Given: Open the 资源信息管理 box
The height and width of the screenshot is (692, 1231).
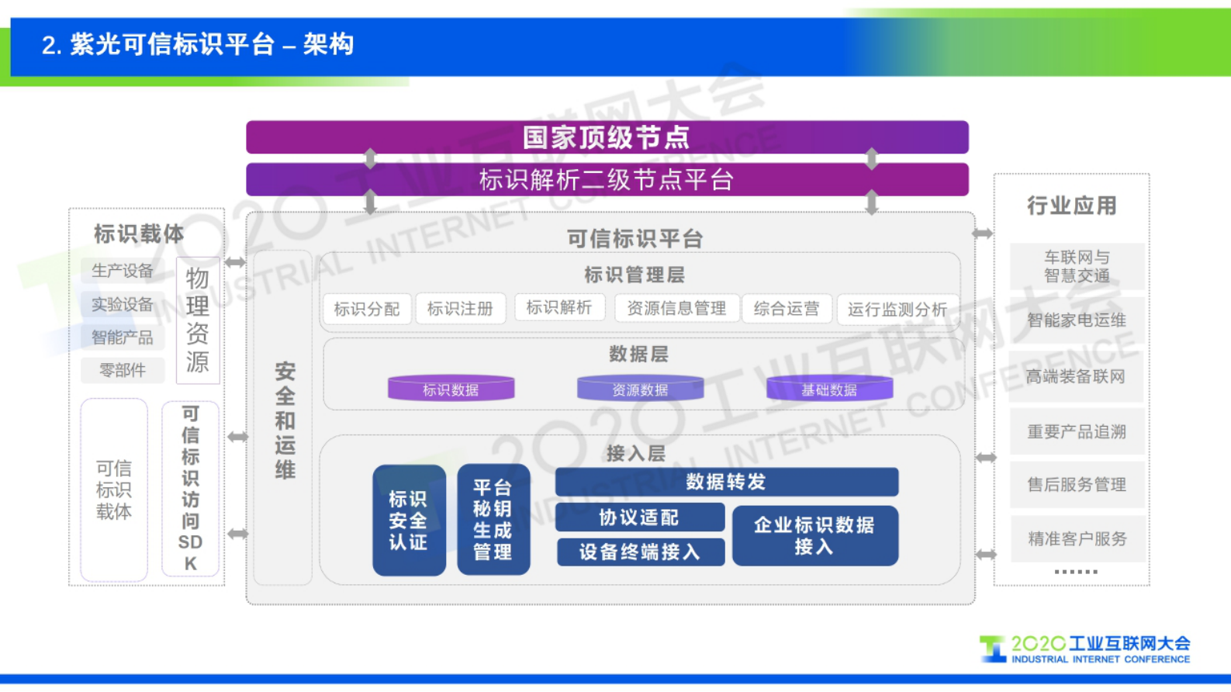Looking at the screenshot, I should point(676,308).
